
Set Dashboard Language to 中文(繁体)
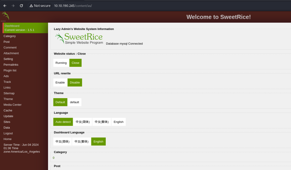pos(82,141)
